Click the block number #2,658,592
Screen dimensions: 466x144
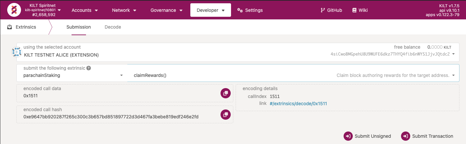44,15
